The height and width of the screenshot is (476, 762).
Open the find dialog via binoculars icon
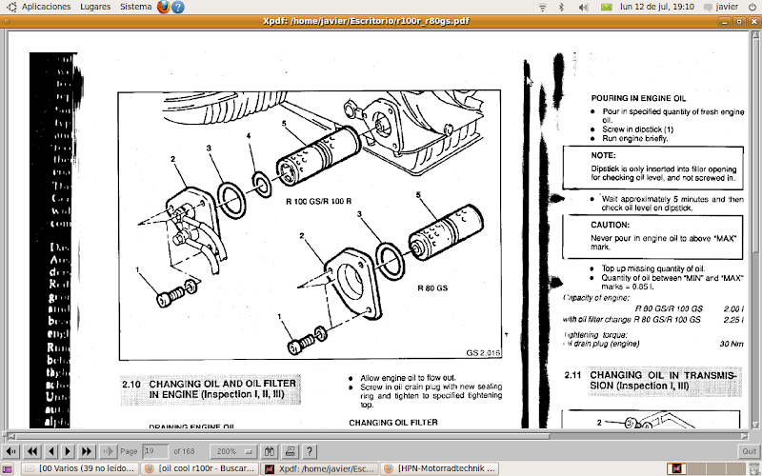270,451
